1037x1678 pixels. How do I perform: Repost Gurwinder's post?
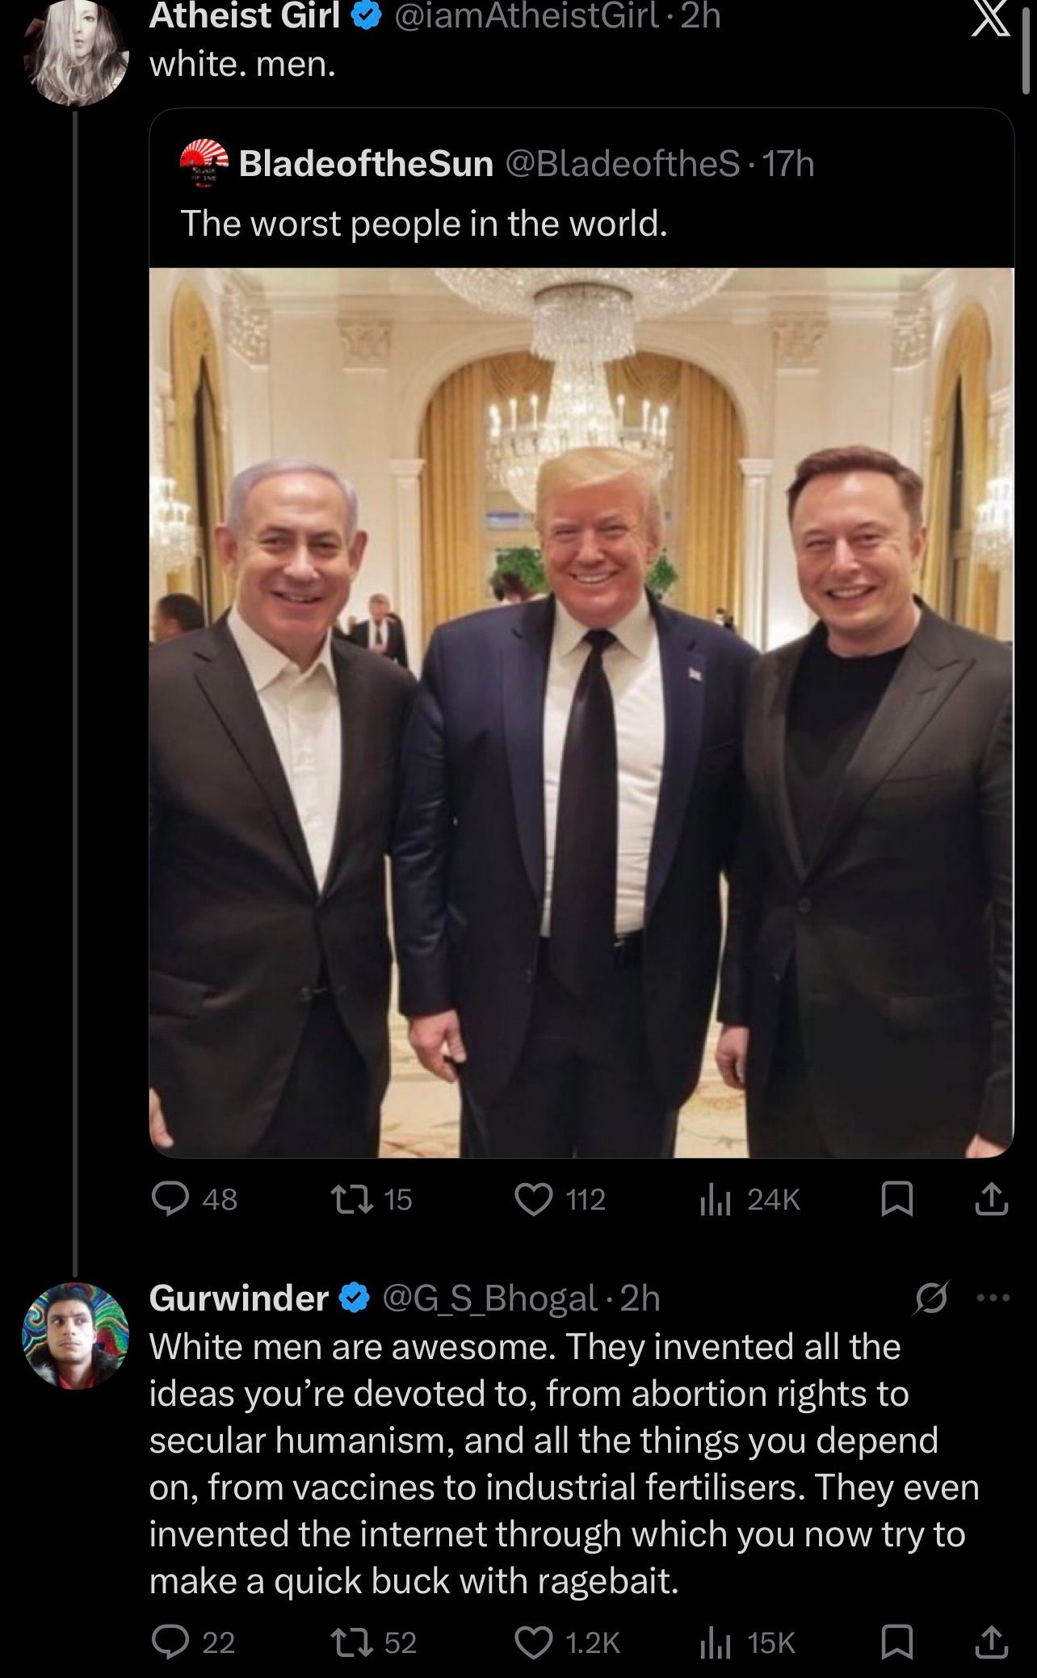pyautogui.click(x=355, y=1642)
